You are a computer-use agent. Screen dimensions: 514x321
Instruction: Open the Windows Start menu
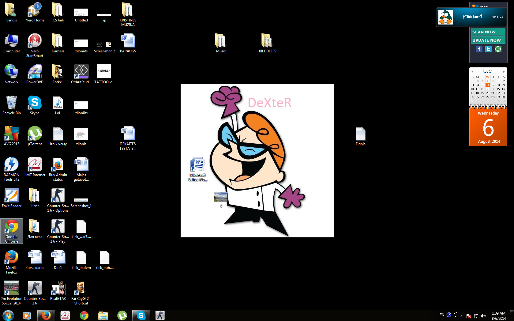(x=8, y=315)
